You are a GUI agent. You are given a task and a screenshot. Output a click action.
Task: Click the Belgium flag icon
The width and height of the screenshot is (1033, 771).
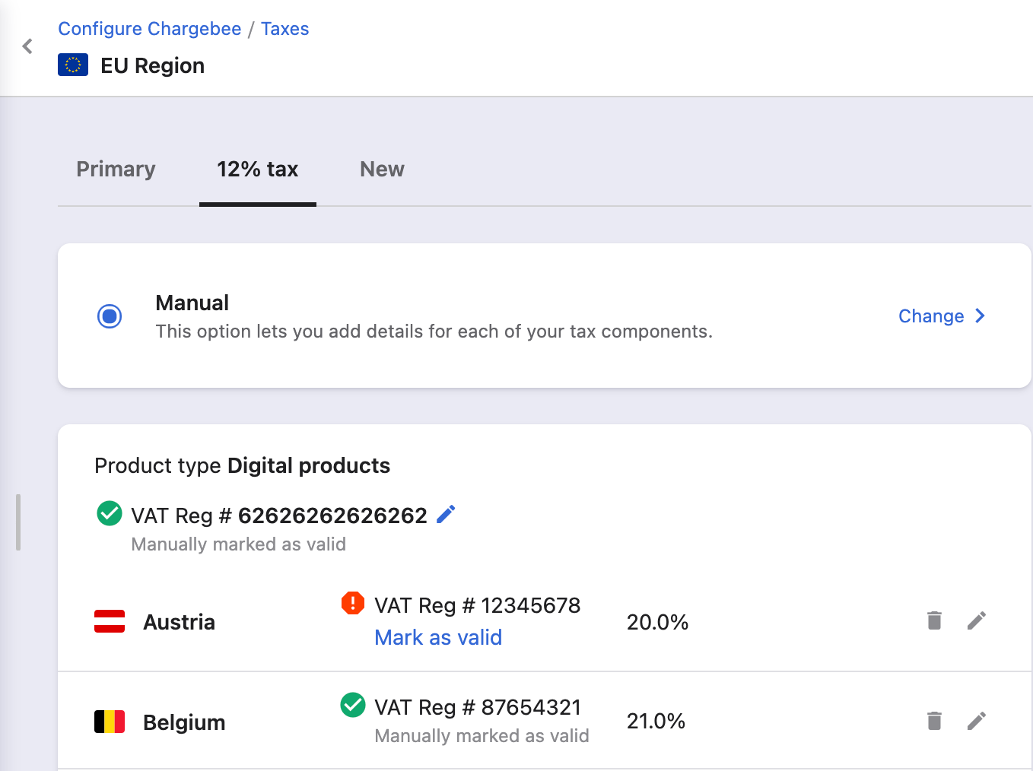[110, 722]
